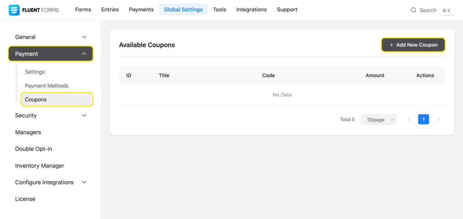Image resolution: width=463 pixels, height=219 pixels.
Task: Go to next page arrow
Action: 438,119
